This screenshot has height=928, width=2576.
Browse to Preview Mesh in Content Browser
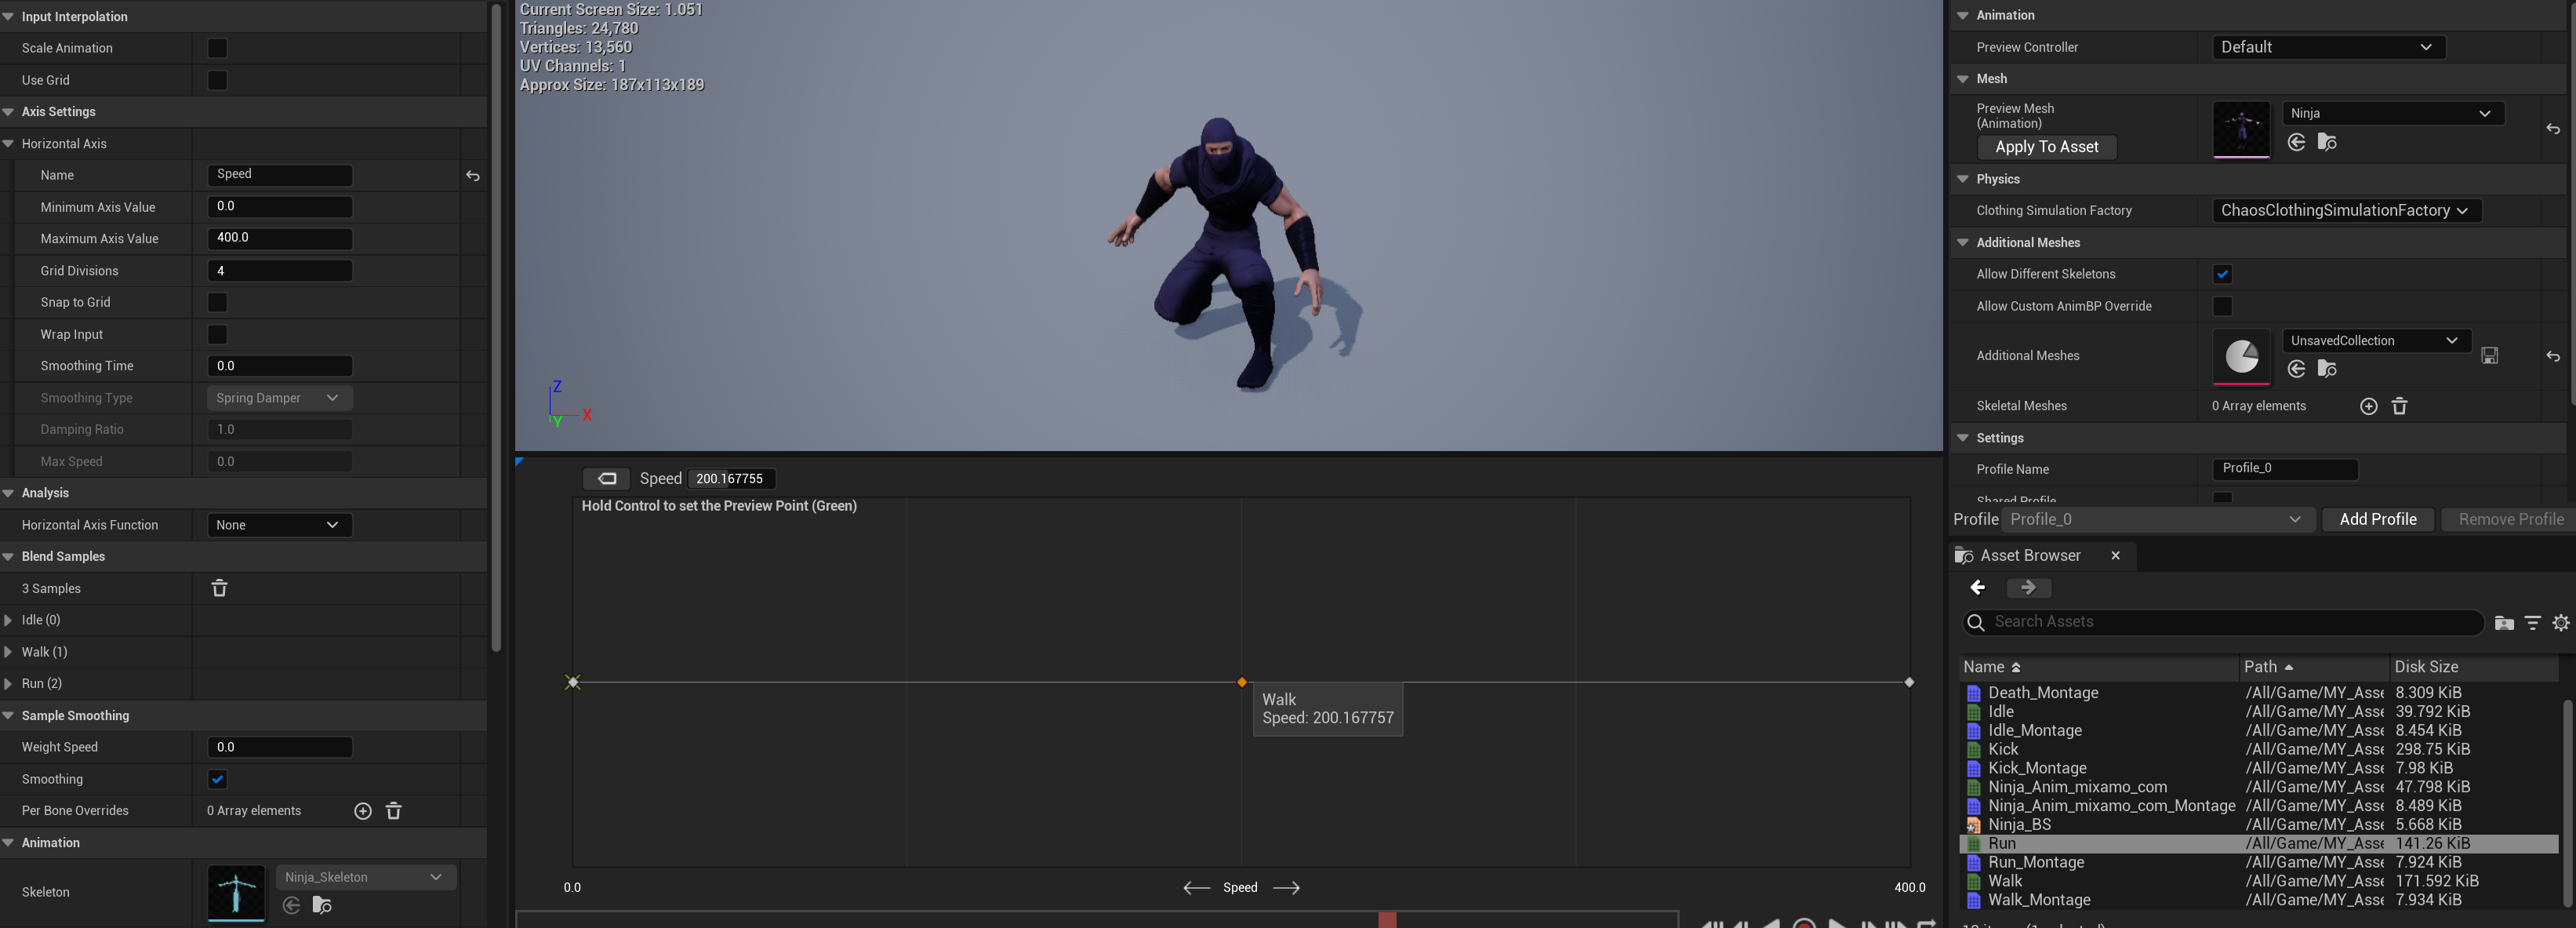(x=2326, y=142)
